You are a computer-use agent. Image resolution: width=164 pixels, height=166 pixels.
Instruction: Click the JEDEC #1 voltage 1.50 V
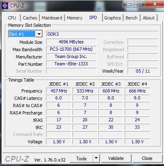(x=59, y=142)
